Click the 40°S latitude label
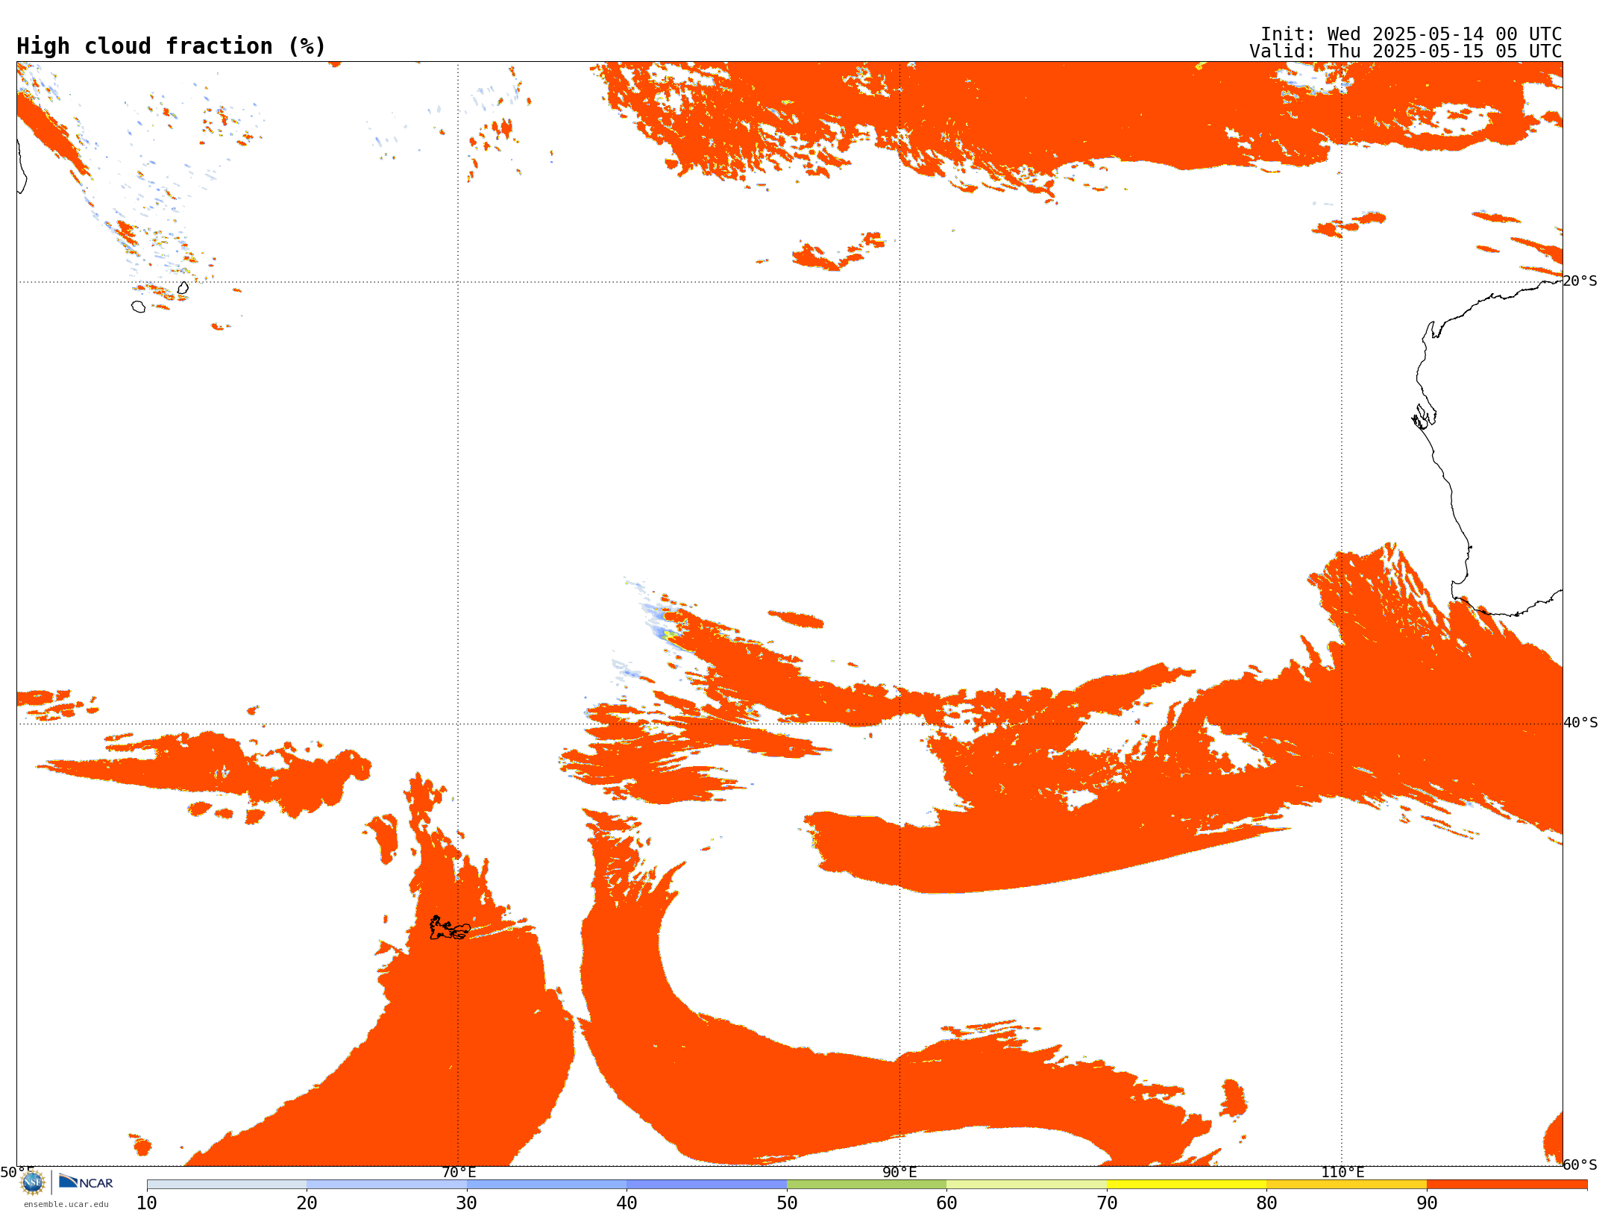The image size is (1611, 1213). click(1580, 723)
